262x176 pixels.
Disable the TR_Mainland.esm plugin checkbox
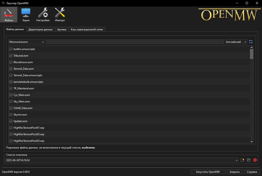11,88
